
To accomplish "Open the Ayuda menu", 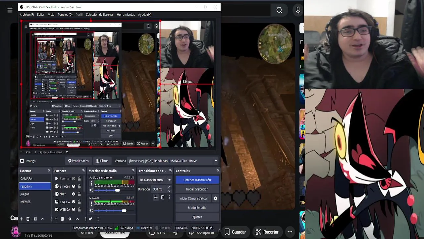I will coord(145,15).
